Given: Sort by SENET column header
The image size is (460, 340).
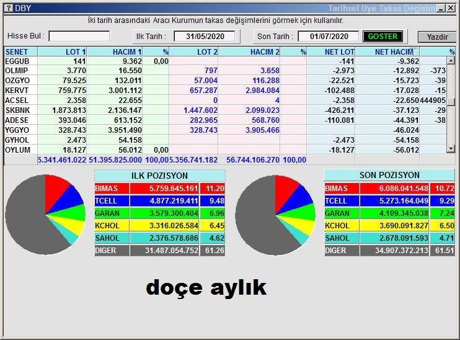Looking at the screenshot, I should click(x=21, y=51).
